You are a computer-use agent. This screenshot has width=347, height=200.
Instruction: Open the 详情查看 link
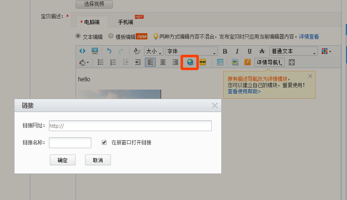click(x=309, y=37)
